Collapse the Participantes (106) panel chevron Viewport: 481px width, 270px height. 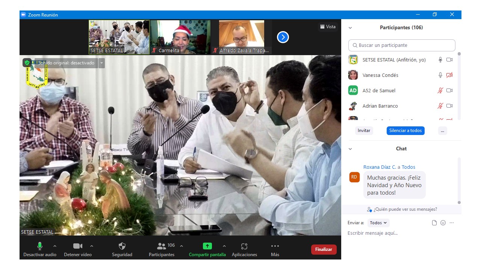click(x=350, y=28)
